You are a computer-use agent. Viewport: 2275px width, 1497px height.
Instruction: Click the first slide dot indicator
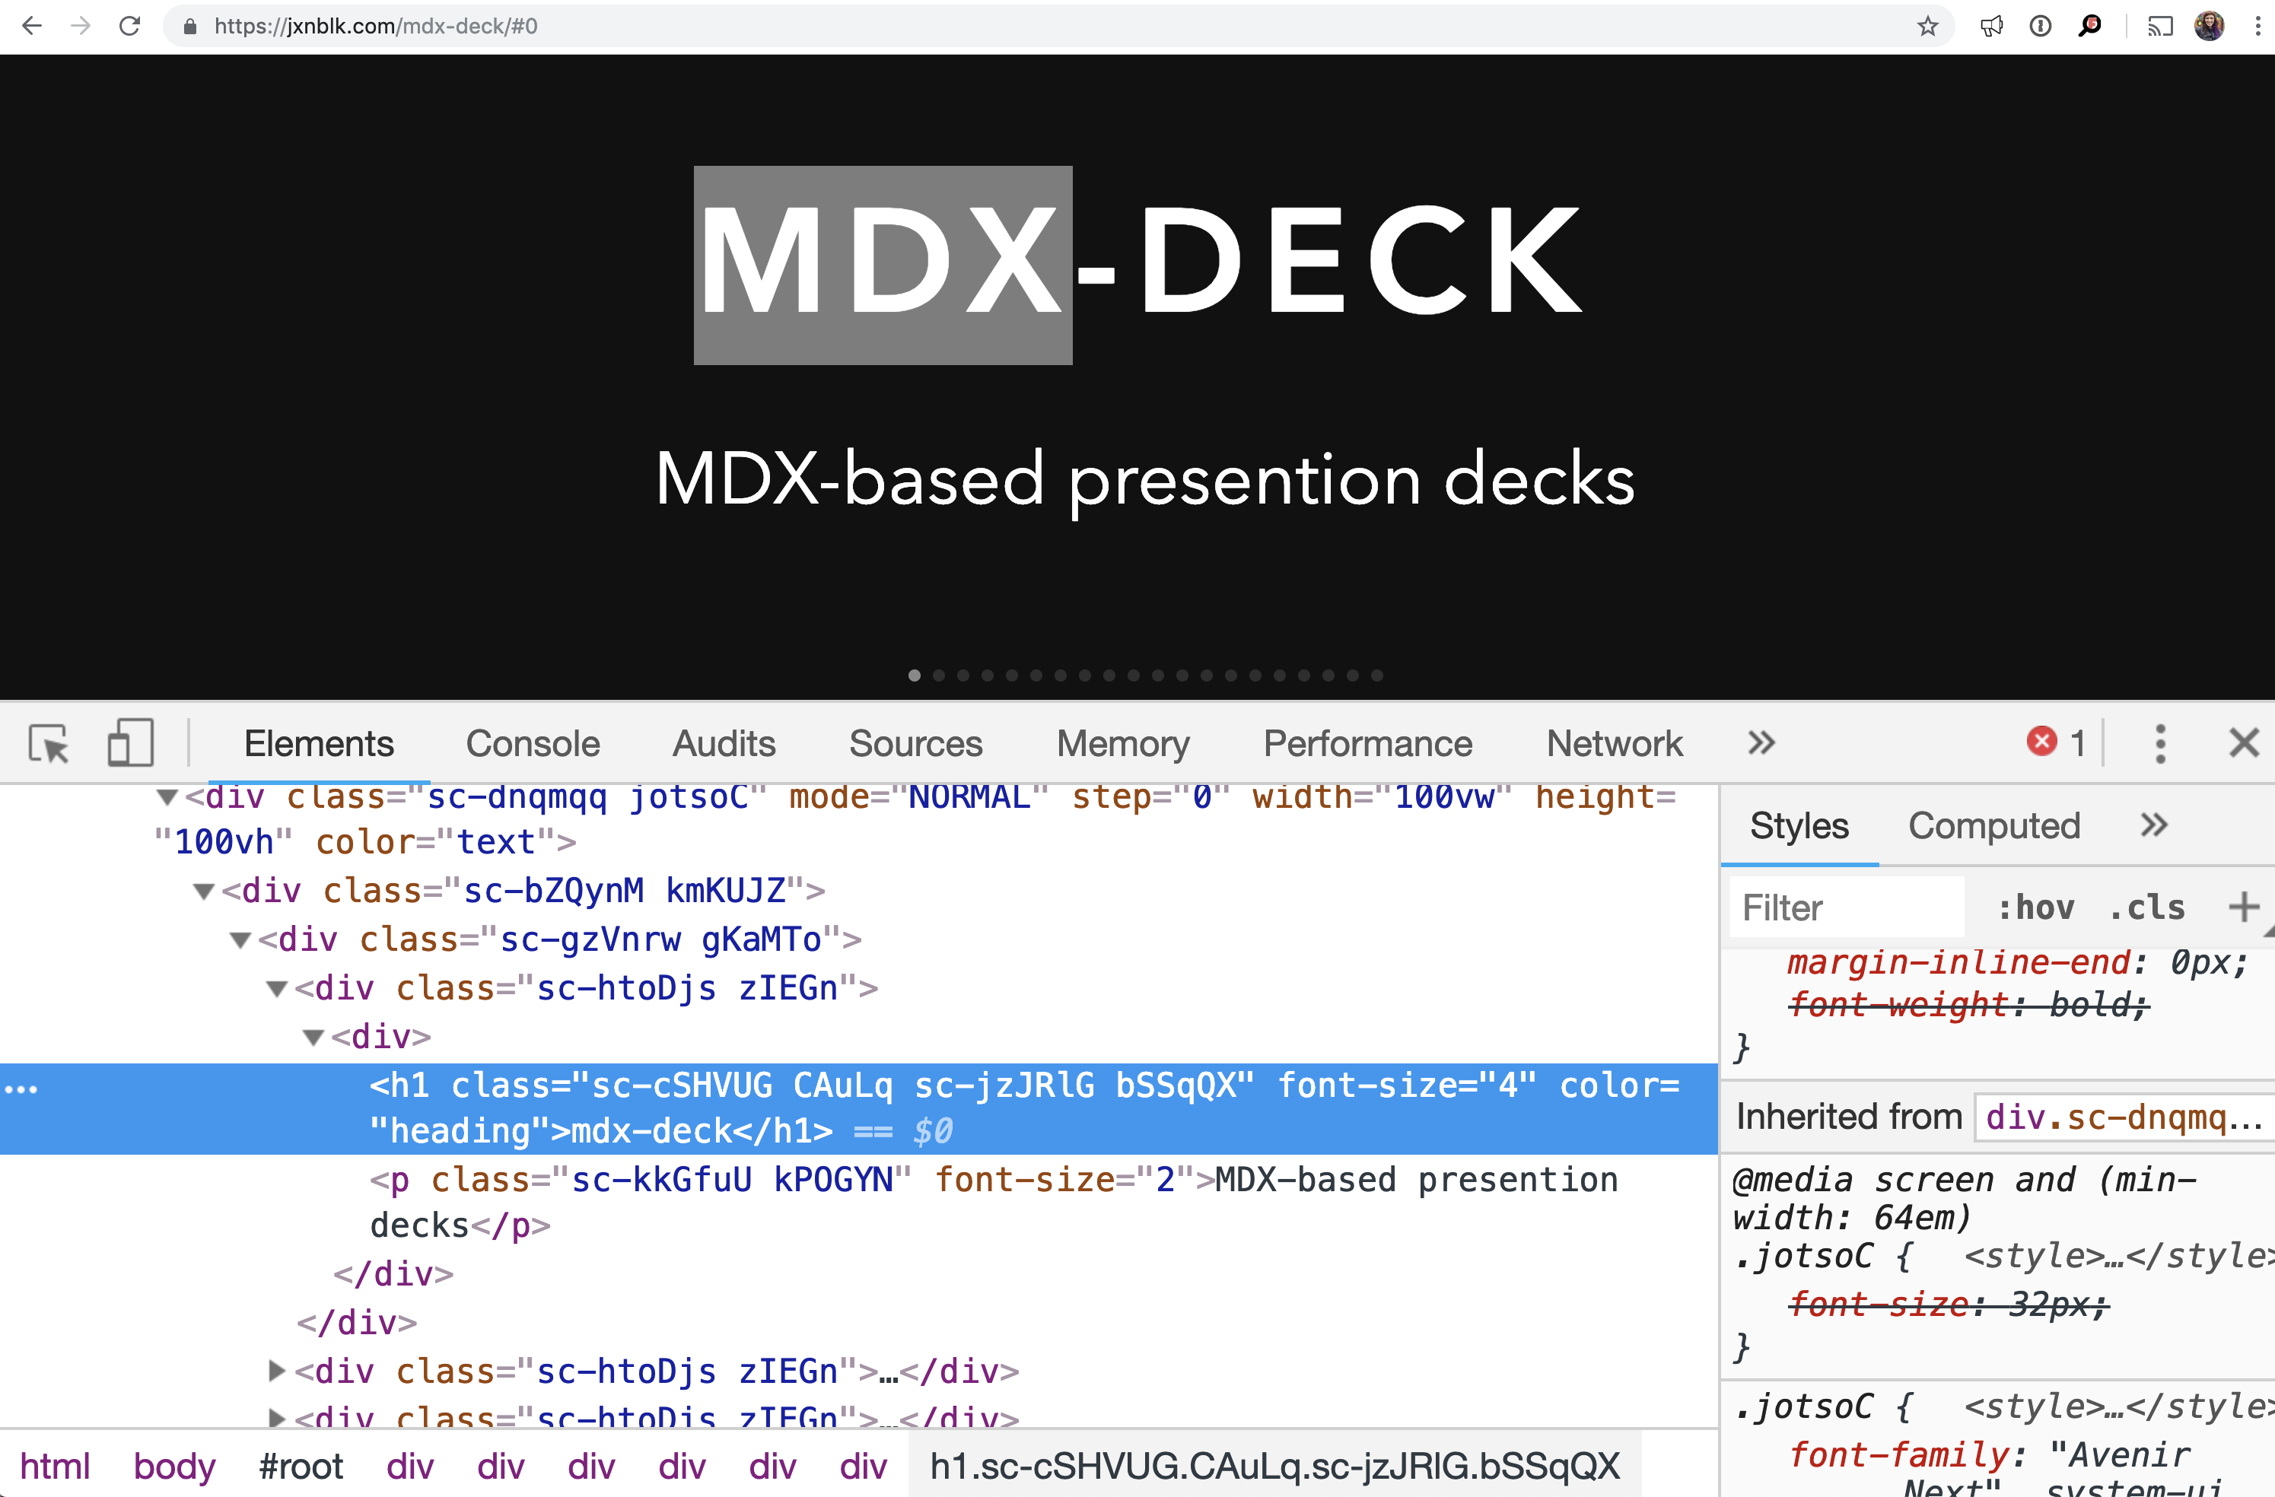(915, 675)
